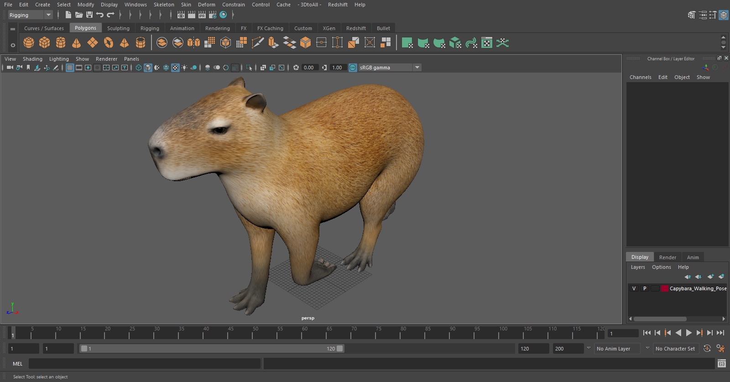Step the shelf rows down arrow
Screen dimensions: 730x382
point(723,47)
